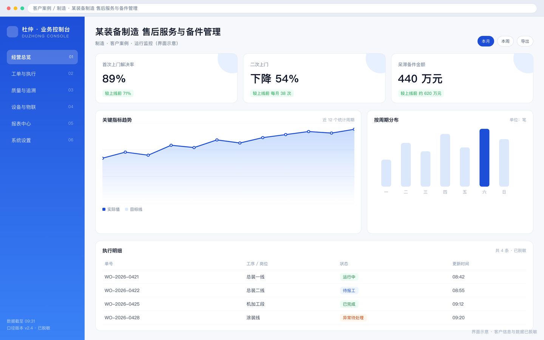Click the 较上线前 每月 38 次 badge

272,93
